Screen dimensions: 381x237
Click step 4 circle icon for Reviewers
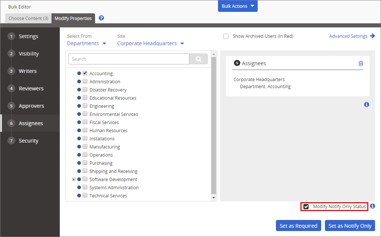[x=11, y=89]
